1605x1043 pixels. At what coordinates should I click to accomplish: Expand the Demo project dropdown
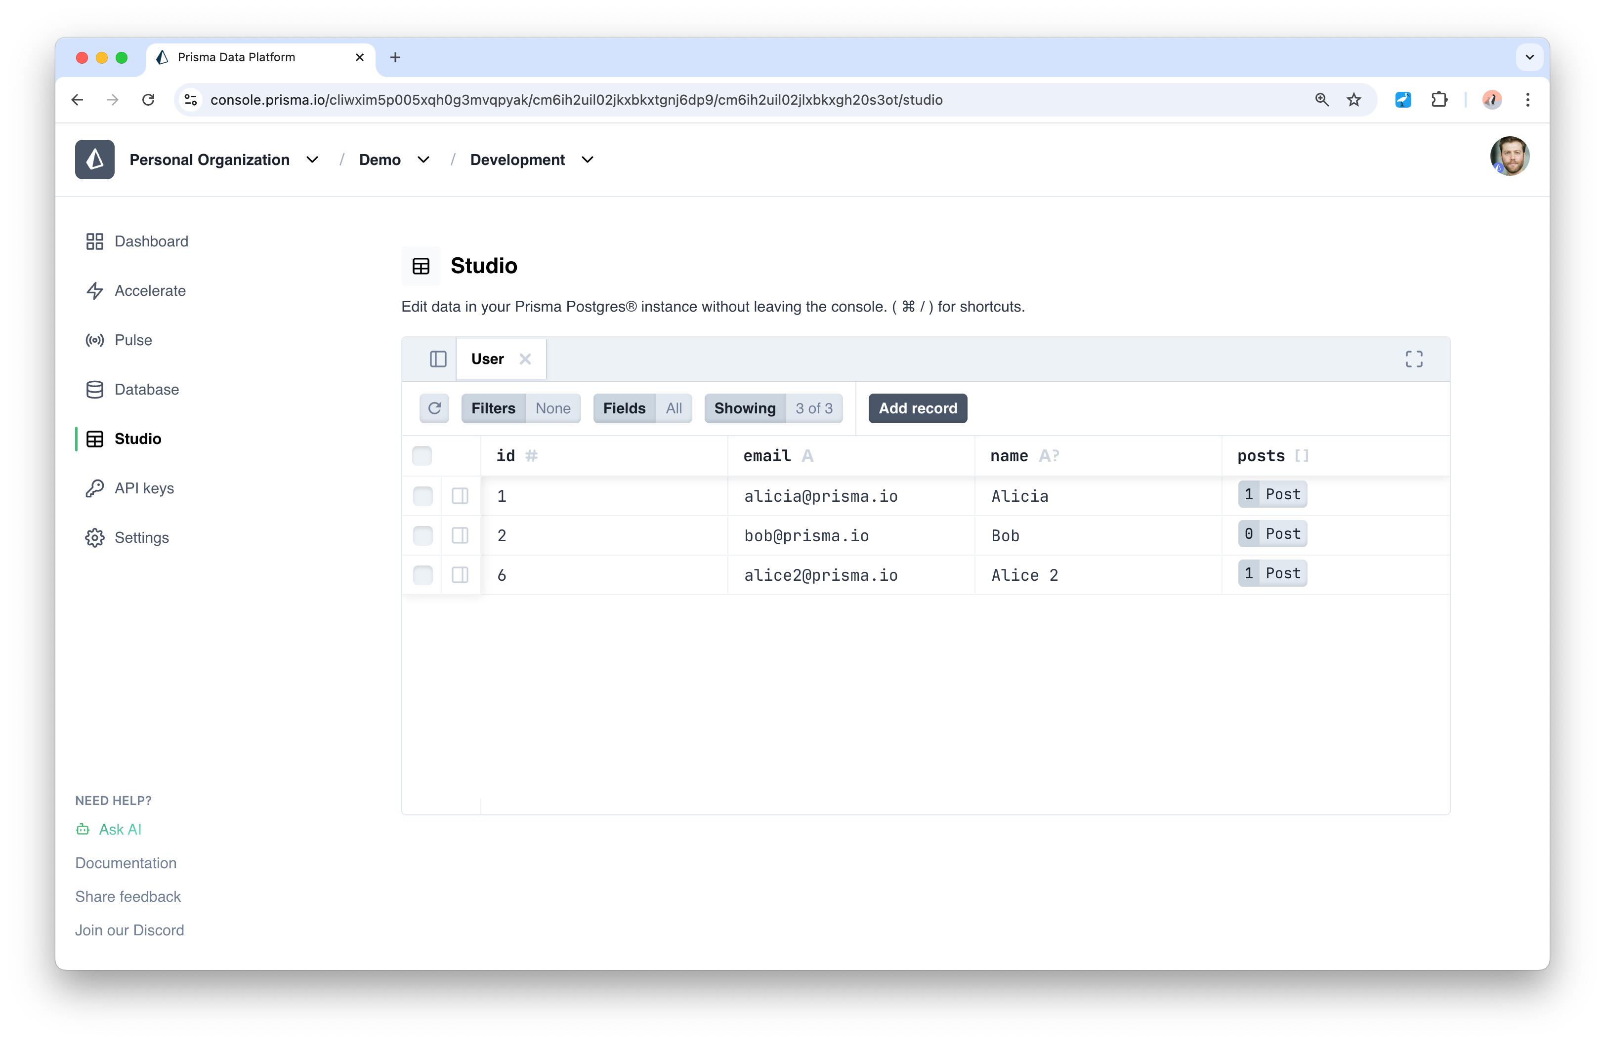tap(423, 160)
